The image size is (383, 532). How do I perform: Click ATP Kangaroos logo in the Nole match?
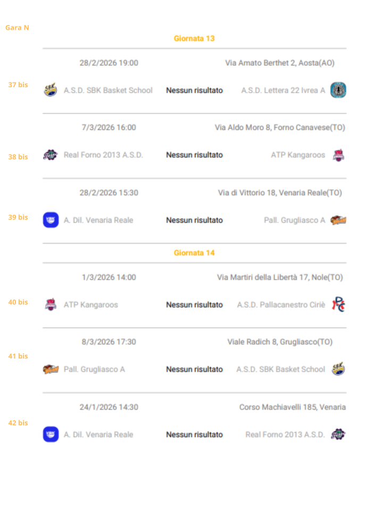51,305
